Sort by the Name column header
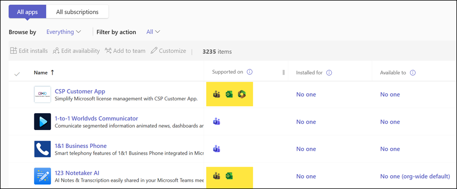 (41, 73)
